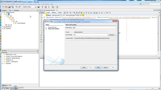Select the clockworkgnome package folder
This screenshot has height=90, width=161.
pyautogui.click(x=21, y=23)
